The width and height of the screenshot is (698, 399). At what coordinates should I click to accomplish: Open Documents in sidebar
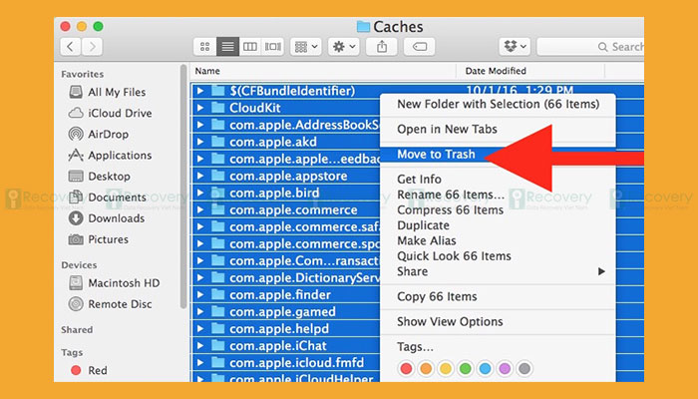pyautogui.click(x=108, y=198)
